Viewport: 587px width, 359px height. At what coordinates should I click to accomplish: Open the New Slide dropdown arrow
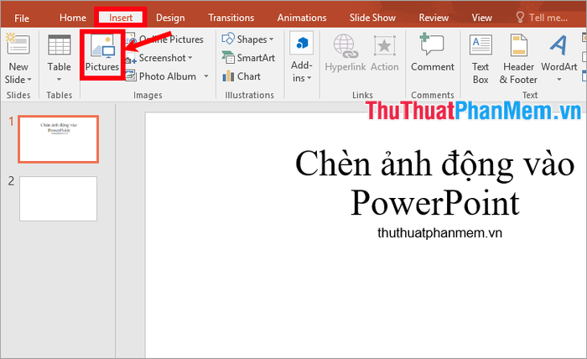point(29,80)
